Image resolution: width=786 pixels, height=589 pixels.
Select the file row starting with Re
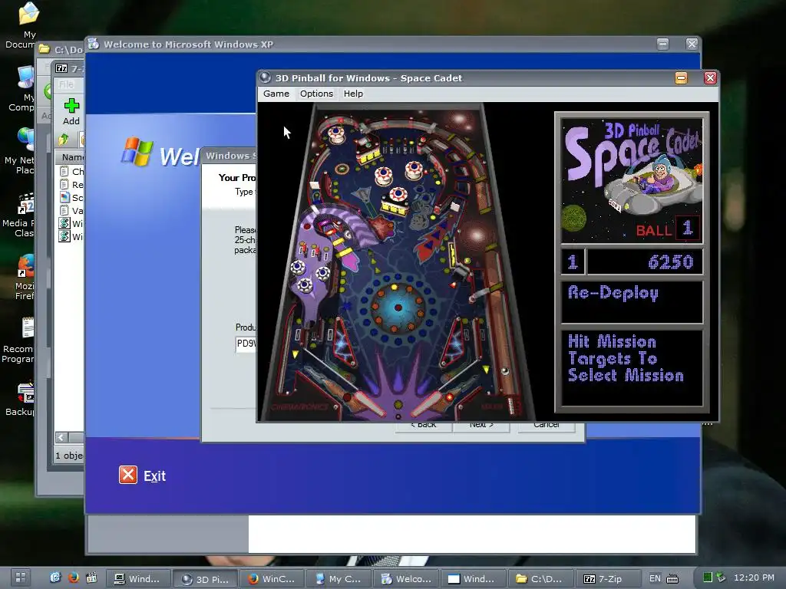point(71,184)
